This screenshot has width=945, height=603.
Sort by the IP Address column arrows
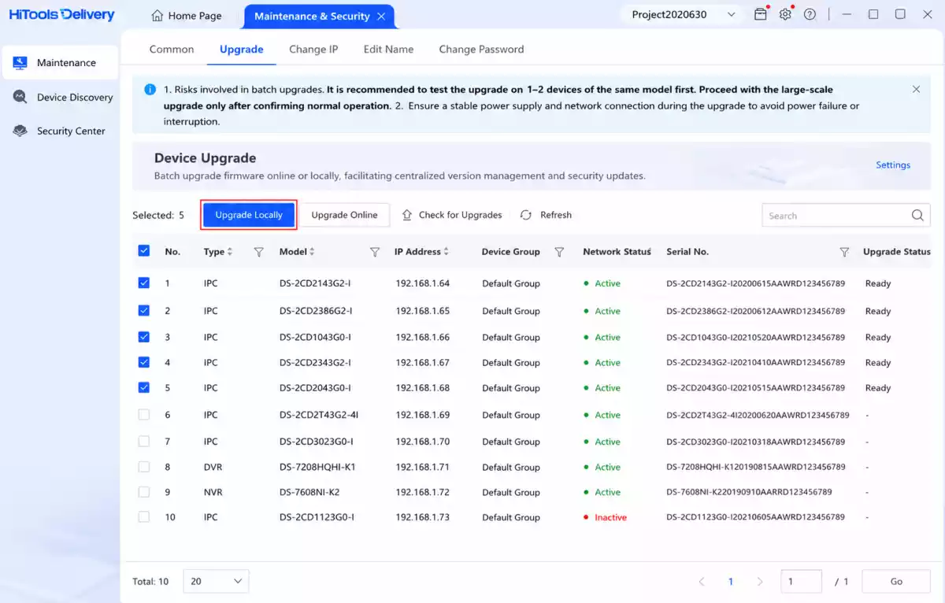447,252
